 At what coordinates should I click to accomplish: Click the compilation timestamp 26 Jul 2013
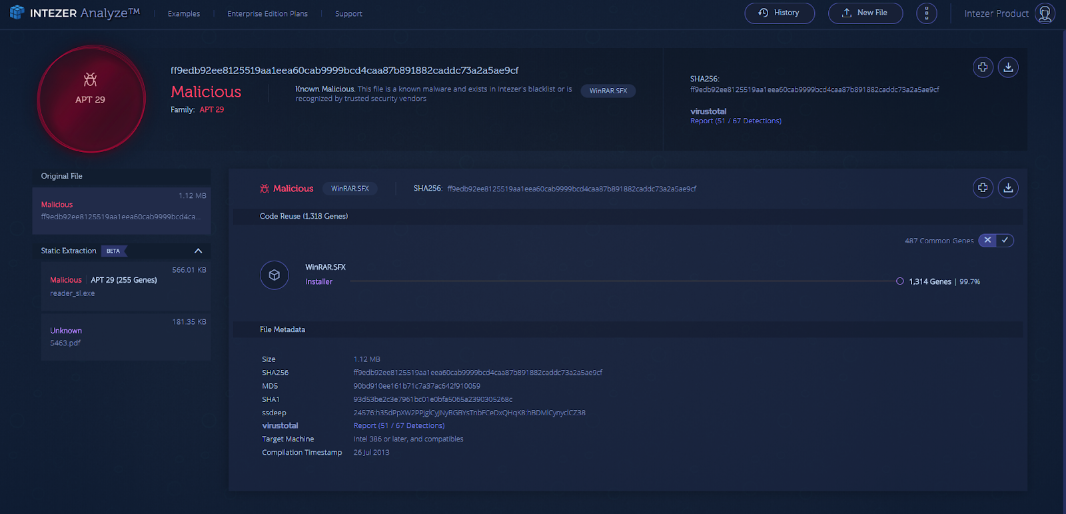click(371, 452)
